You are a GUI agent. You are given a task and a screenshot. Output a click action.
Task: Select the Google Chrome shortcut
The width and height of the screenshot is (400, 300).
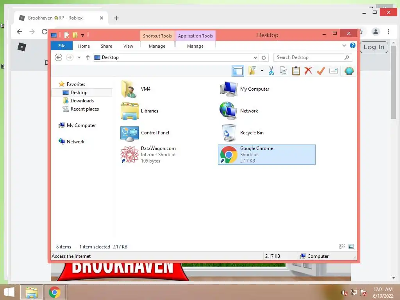click(266, 155)
